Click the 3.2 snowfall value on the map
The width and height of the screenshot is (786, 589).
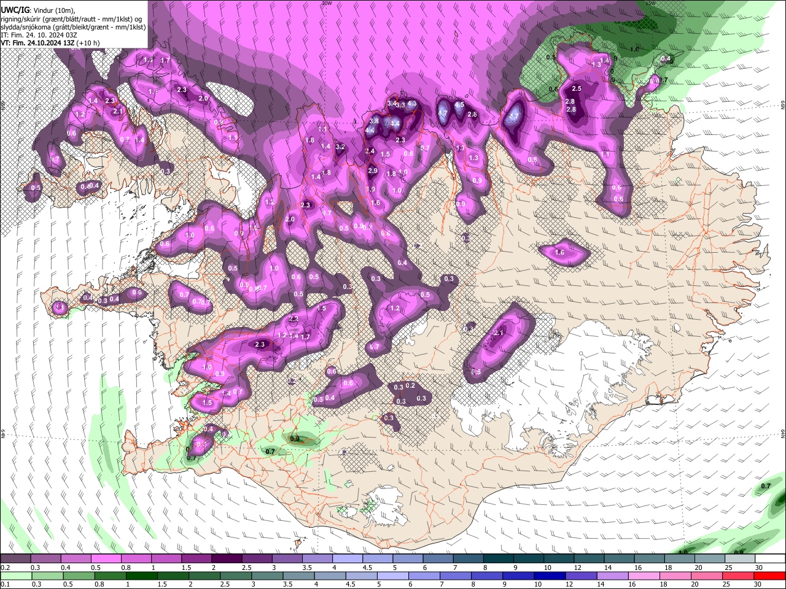pyautogui.click(x=340, y=147)
